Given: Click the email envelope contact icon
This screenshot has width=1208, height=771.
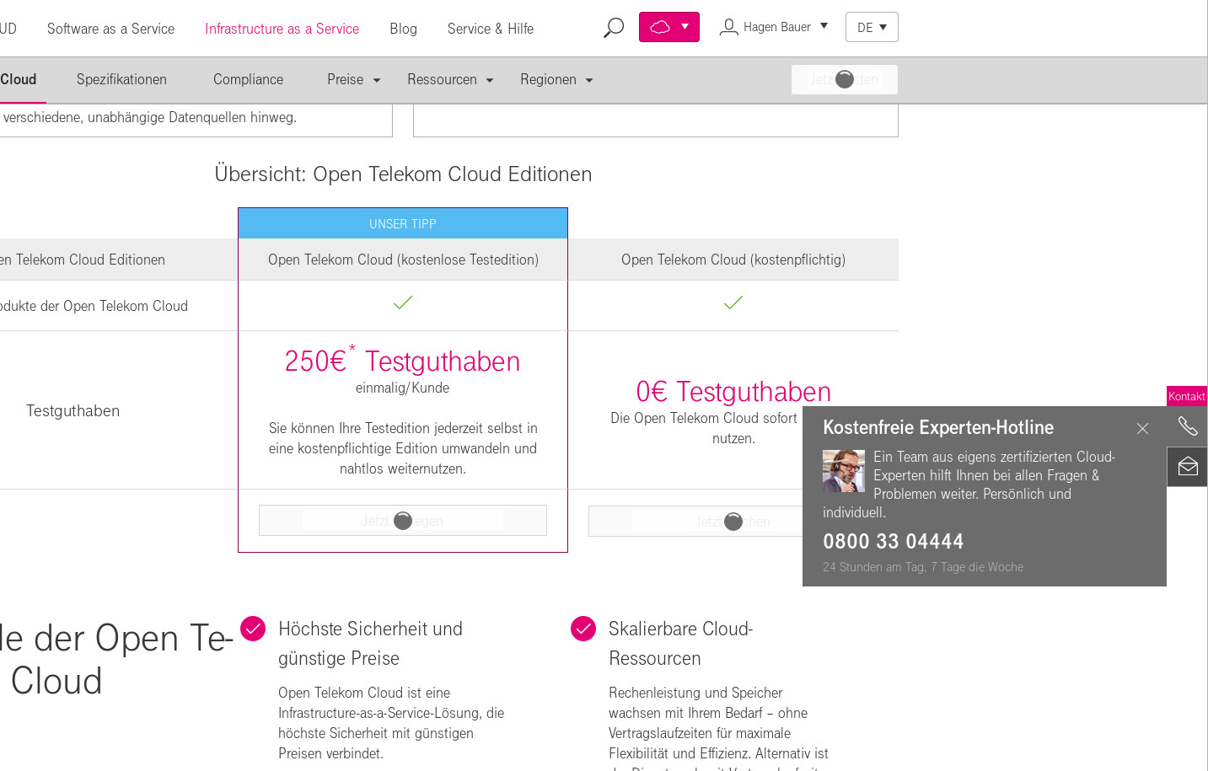Looking at the screenshot, I should 1187,466.
